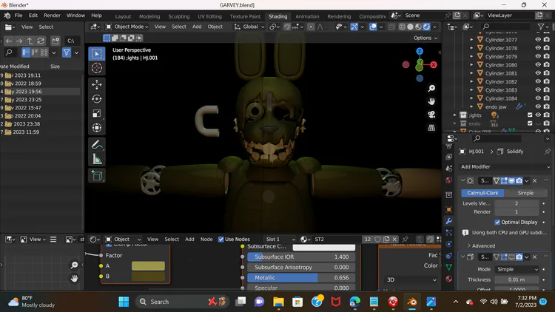The height and width of the screenshot is (312, 555).
Task: Expand the Advanced subdivision section
Action: click(x=481, y=245)
